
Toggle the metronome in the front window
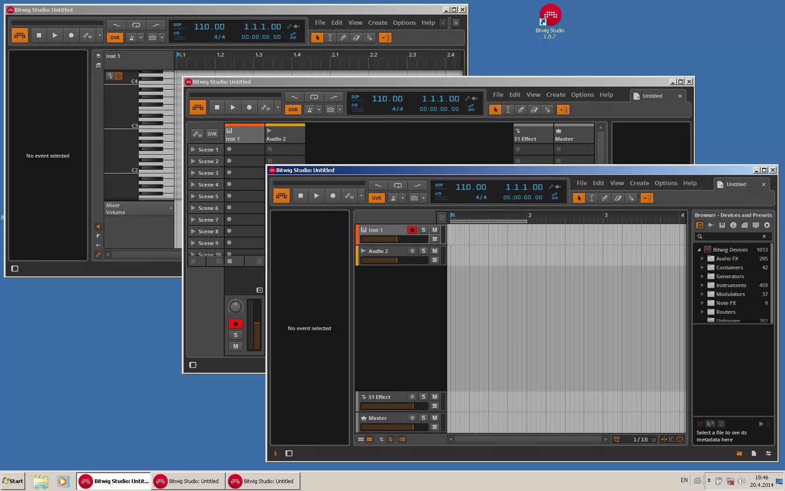click(x=393, y=198)
